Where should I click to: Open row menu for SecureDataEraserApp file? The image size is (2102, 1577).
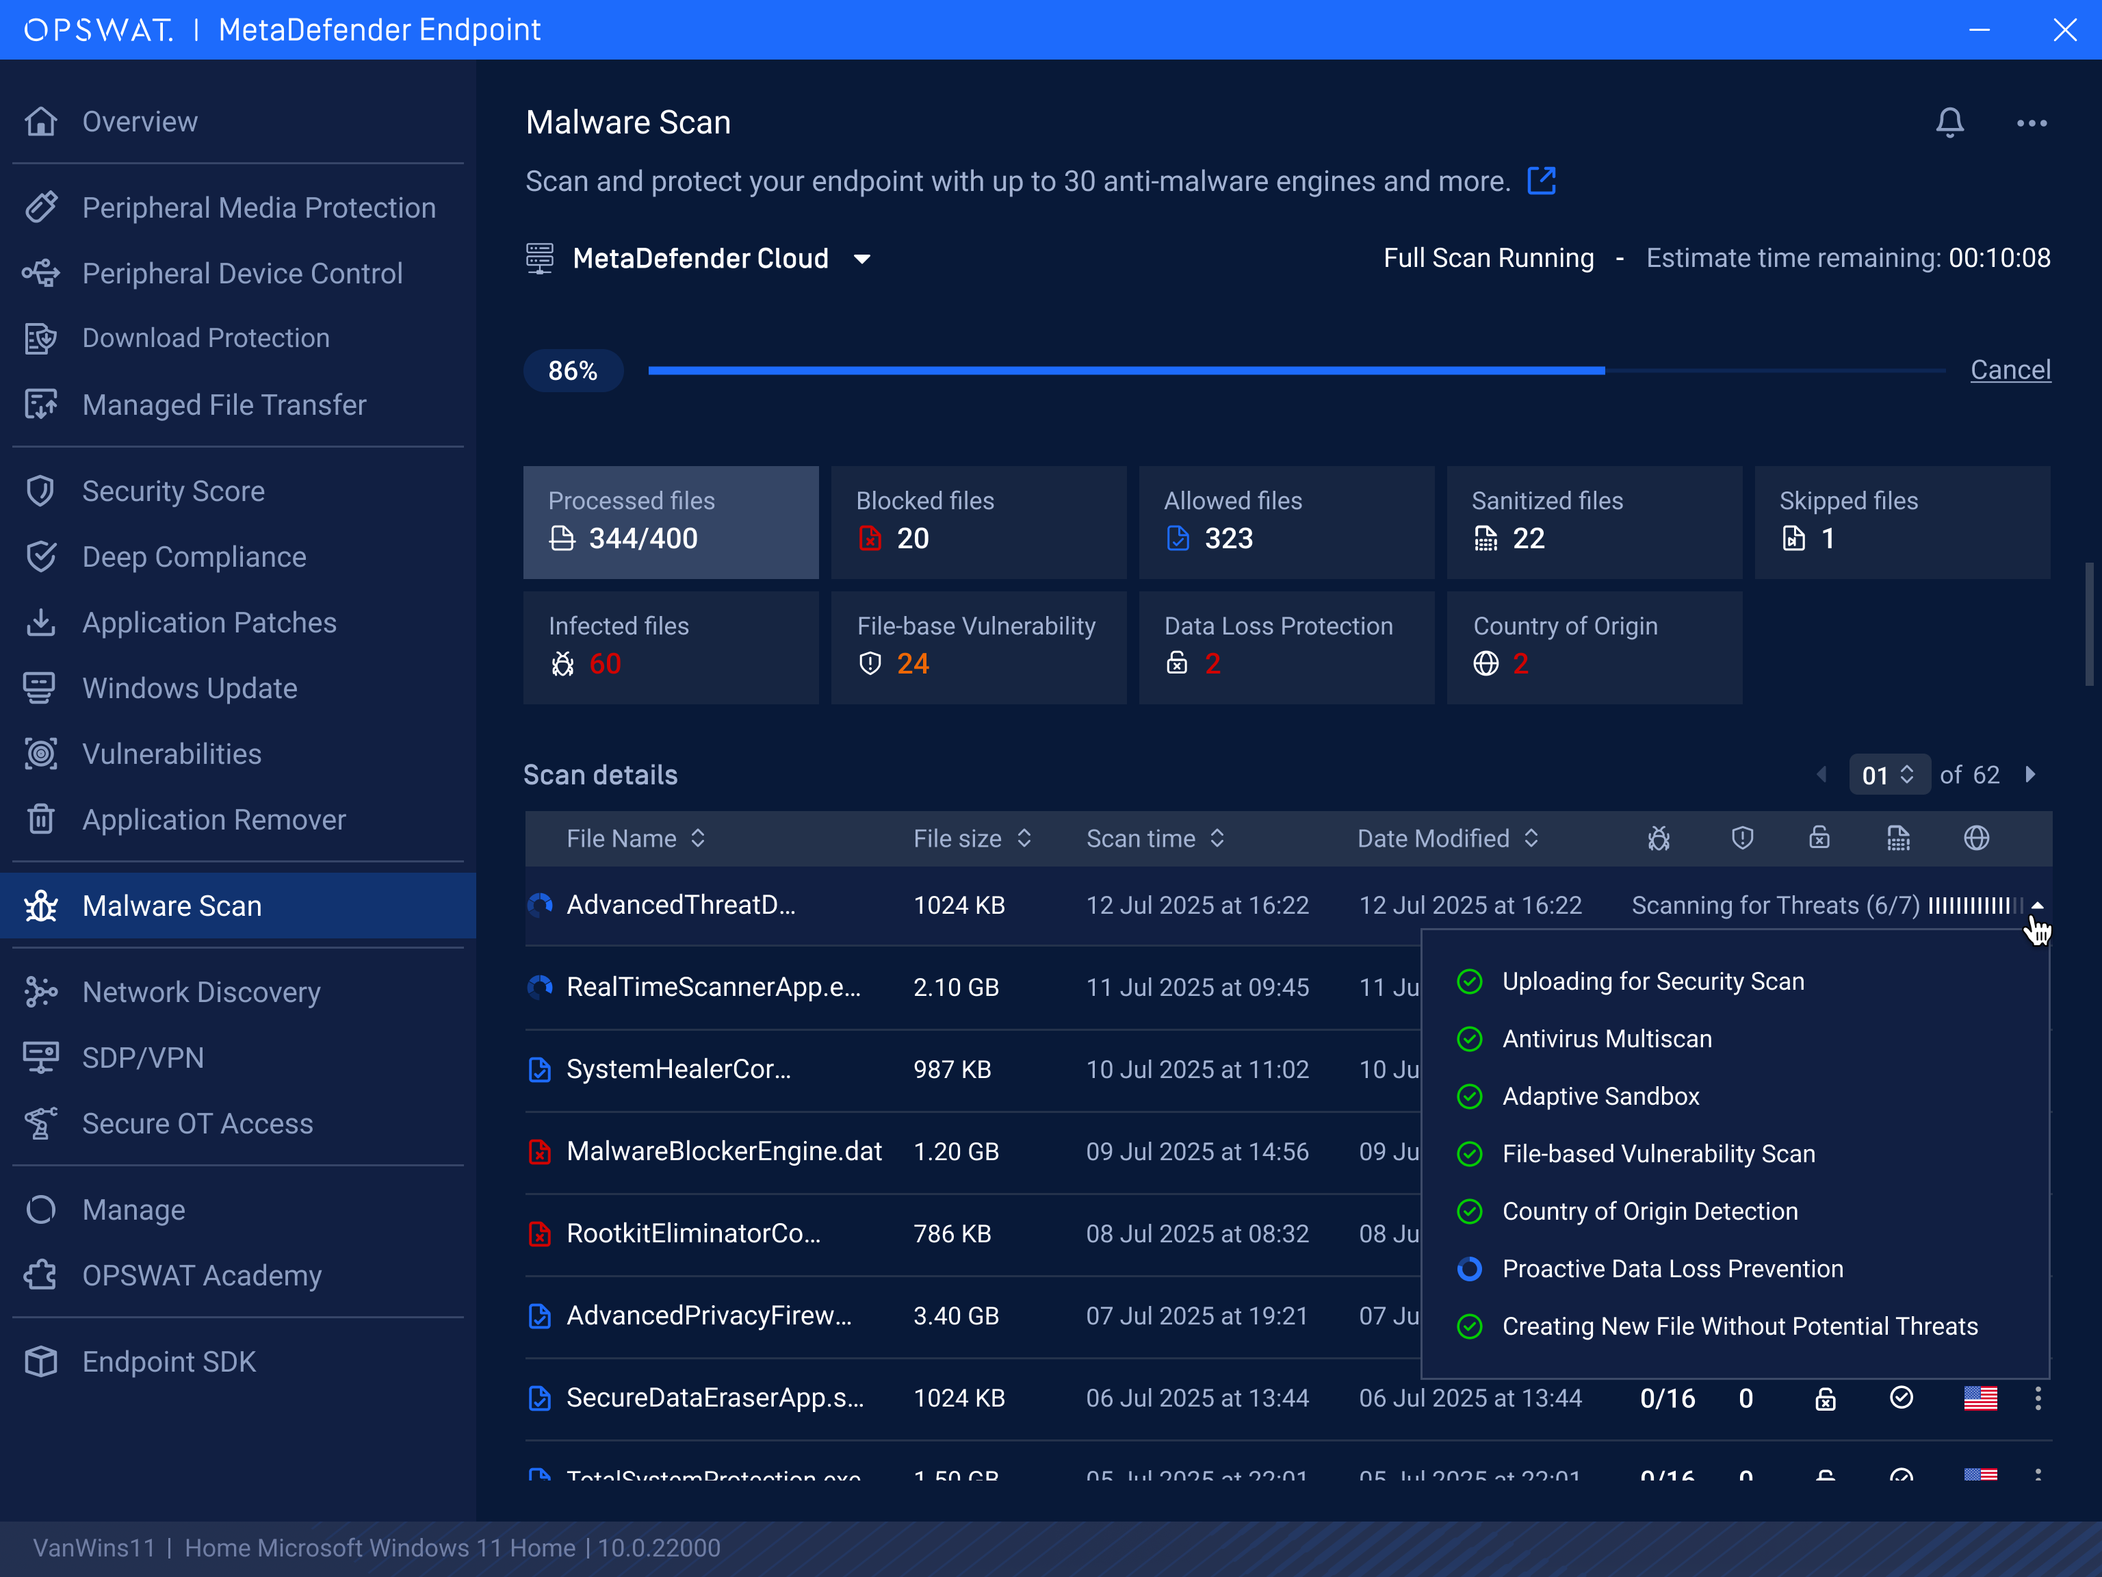(2038, 1398)
